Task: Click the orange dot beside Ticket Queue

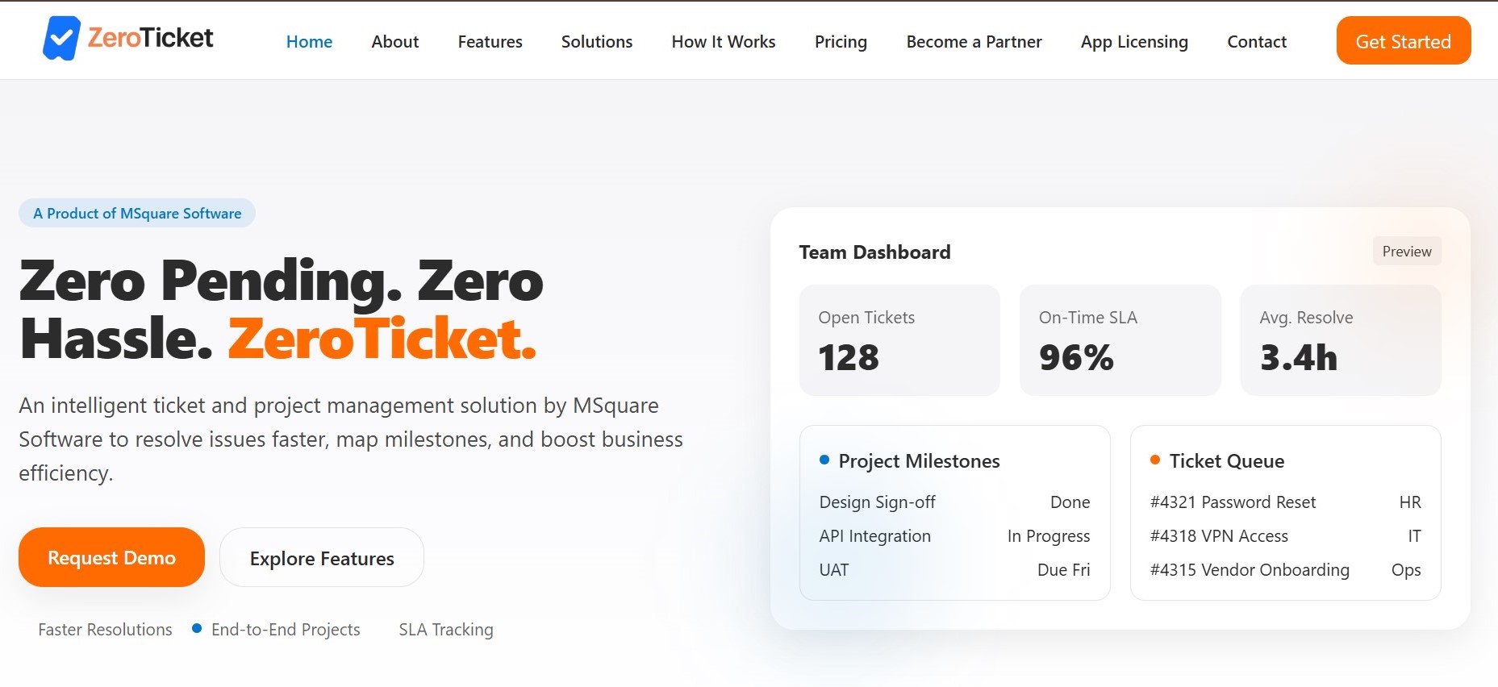Action: [1155, 460]
